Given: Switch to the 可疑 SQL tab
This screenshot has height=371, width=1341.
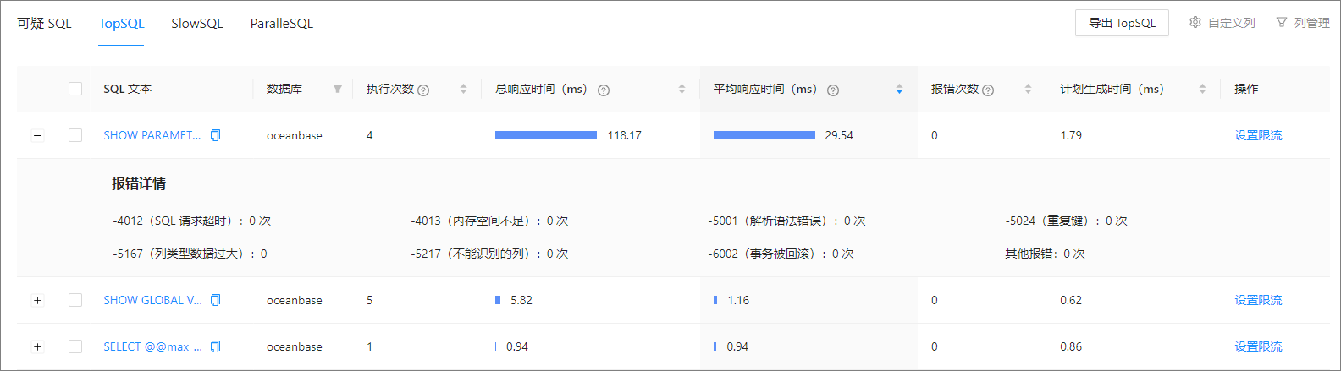Looking at the screenshot, I should click(44, 24).
